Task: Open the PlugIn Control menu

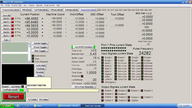Action: (x=49, y=5)
